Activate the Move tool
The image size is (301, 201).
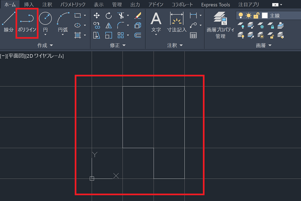97,15
